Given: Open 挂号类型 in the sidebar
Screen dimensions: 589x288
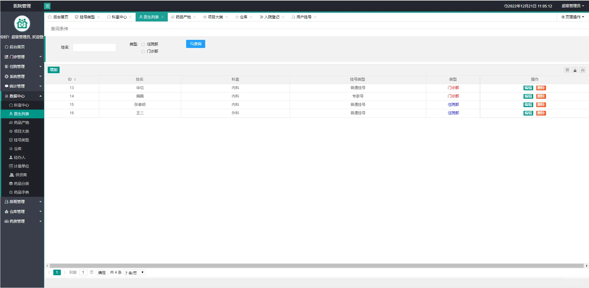Looking at the screenshot, I should (22, 140).
